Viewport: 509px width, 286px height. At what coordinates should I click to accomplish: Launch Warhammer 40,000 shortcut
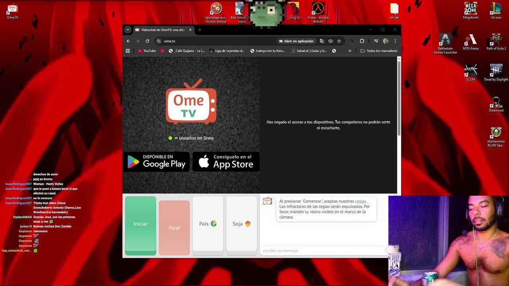pos(496,137)
